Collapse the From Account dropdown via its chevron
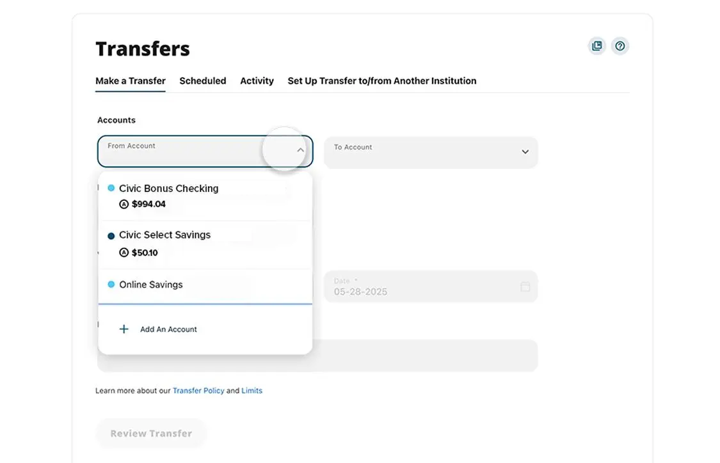The image size is (720, 463). (x=300, y=150)
